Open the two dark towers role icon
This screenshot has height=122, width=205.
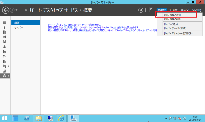pos(4,61)
